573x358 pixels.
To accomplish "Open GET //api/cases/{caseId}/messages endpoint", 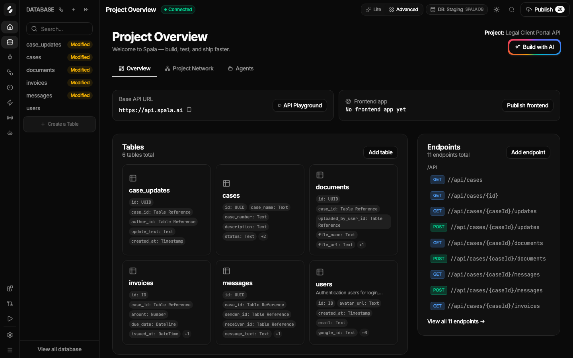I will 489,274.
